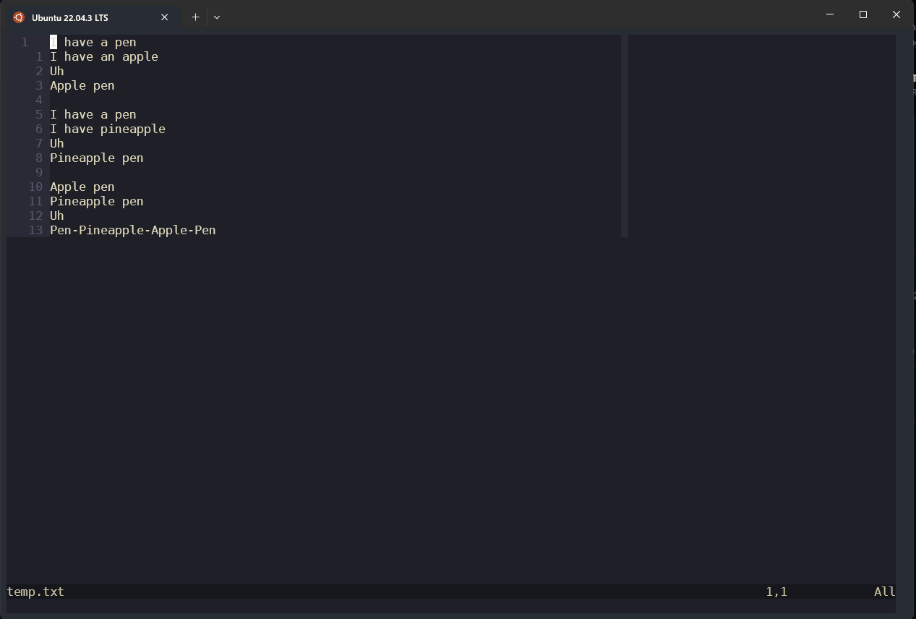
Task: Close the Ubuntu terminal tab with its X
Action: pyautogui.click(x=164, y=17)
